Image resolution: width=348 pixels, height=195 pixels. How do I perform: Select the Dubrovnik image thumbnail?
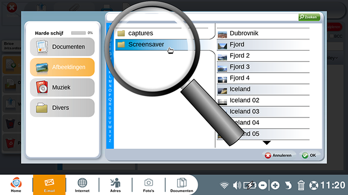pos(222,34)
